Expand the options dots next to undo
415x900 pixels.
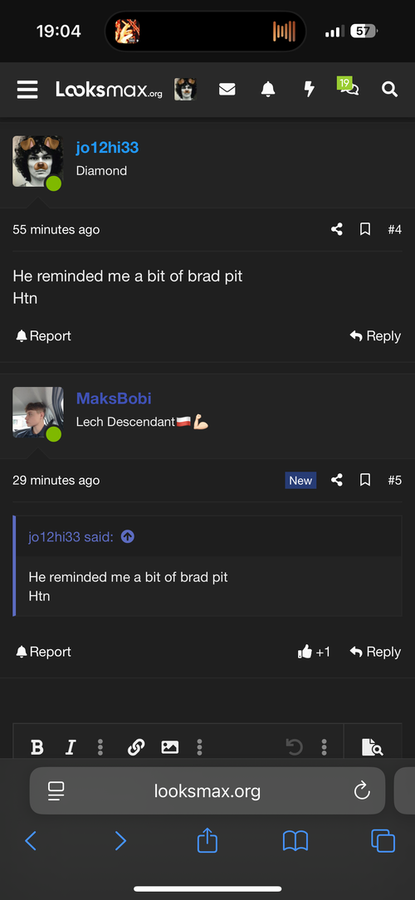(x=324, y=746)
